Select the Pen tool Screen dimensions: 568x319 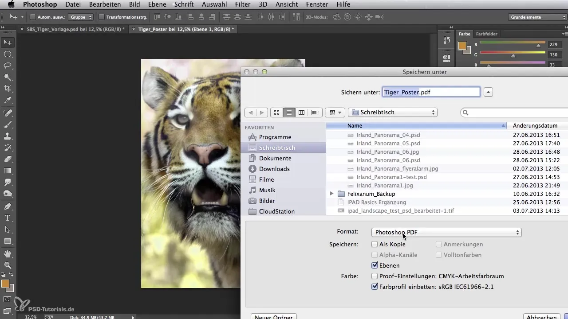8,206
